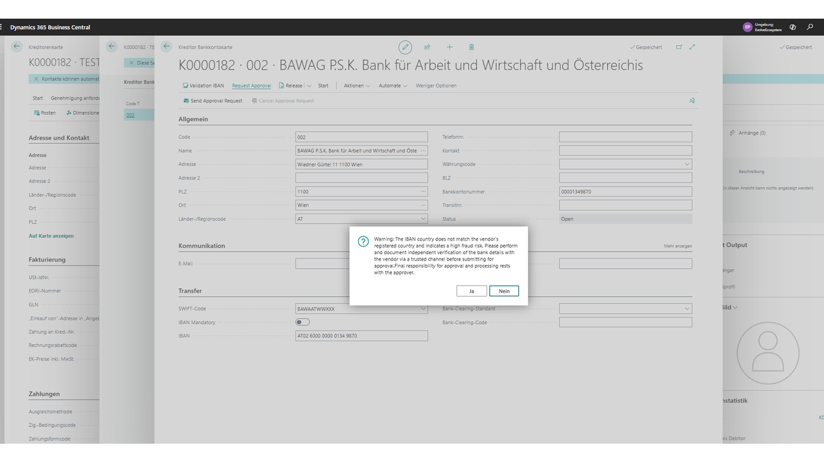The height and width of the screenshot is (463, 824).
Task: Click Anhänge (0) in the factbox
Action: tap(747, 133)
